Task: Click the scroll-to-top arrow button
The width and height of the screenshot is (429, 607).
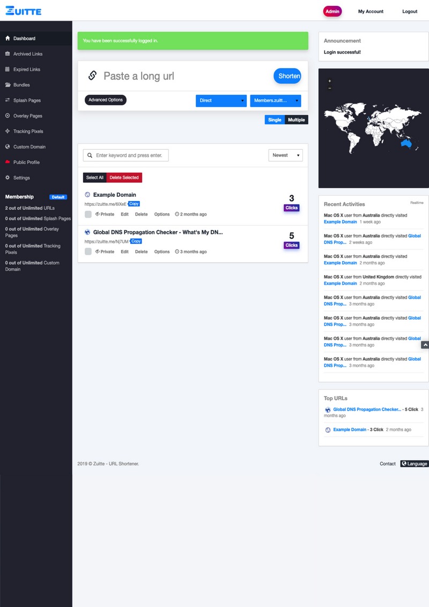Action: coord(425,345)
